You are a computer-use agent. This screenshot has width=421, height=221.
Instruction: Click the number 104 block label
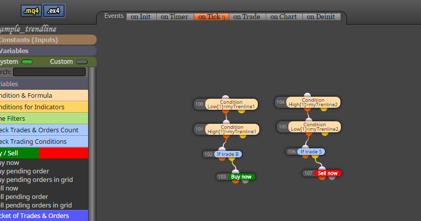point(280,102)
